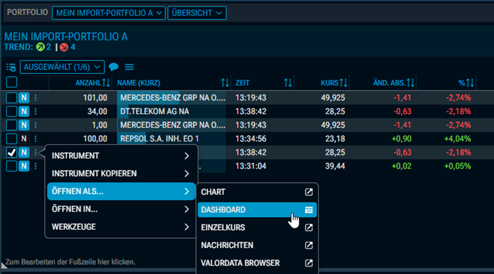This screenshot has height=274, width=494.
Task: Open the three-dot menu for Mercedes-Benz 101,00 row
Action: [36, 98]
